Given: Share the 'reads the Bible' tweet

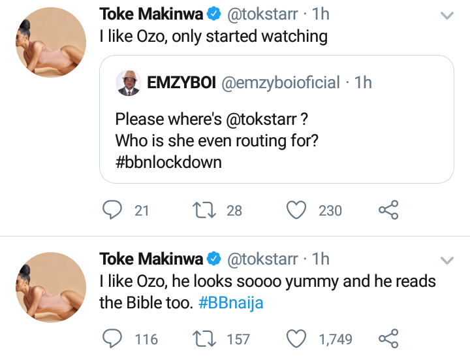Looking at the screenshot, I should coord(388,338).
